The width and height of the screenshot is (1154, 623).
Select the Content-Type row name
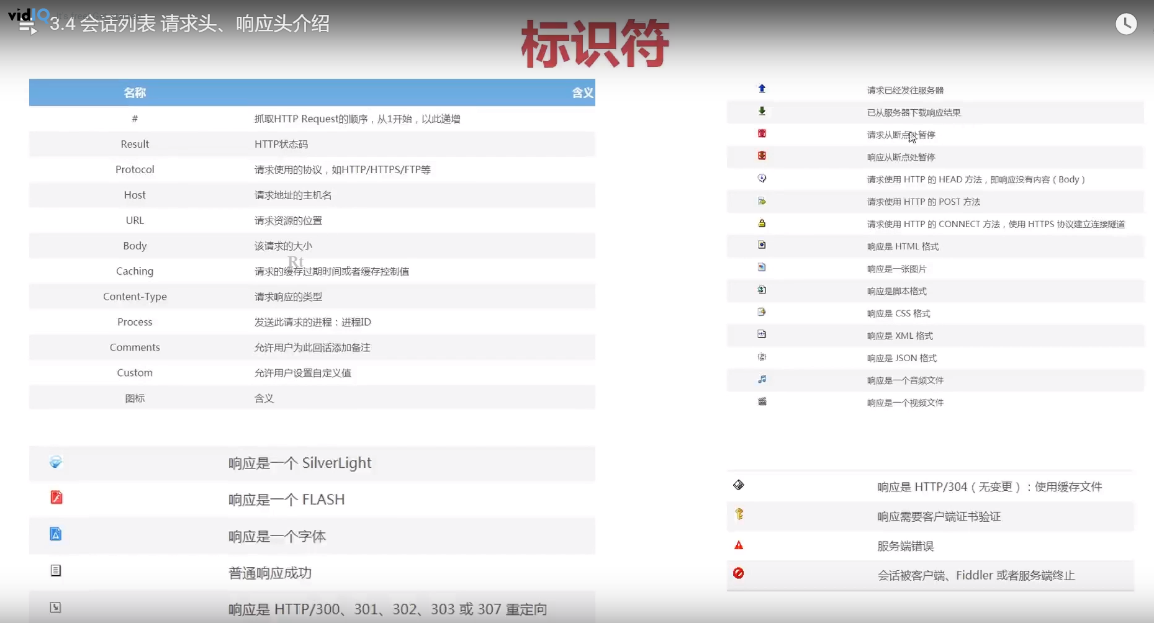(x=135, y=297)
